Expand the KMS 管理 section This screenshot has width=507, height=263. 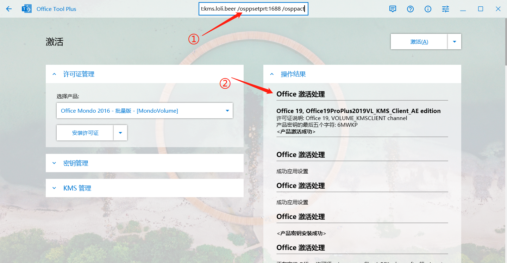(54, 188)
